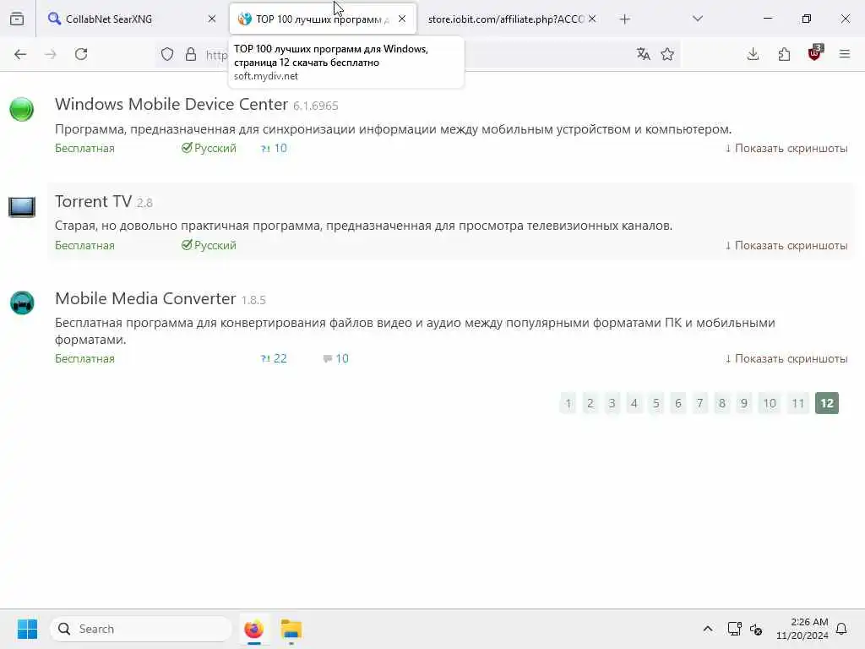Viewport: 865px width, 649px height.
Task: Open the Mobile Media Converter title link
Action: (x=145, y=298)
